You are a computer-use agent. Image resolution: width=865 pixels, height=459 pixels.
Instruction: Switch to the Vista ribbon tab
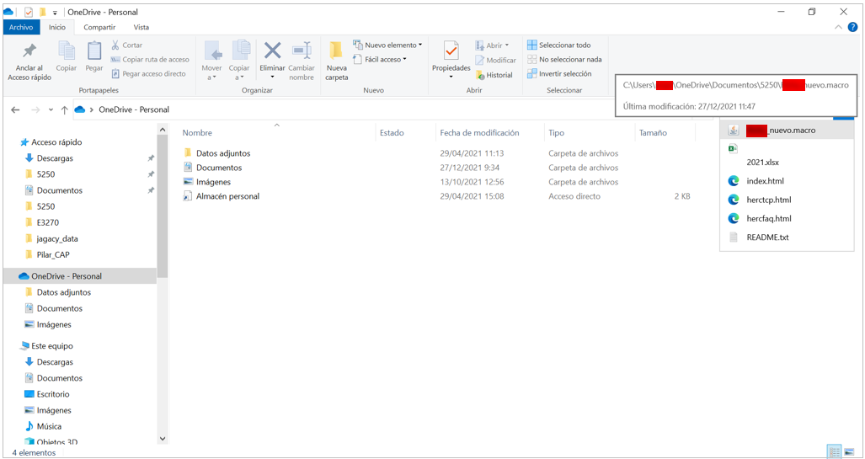click(141, 27)
